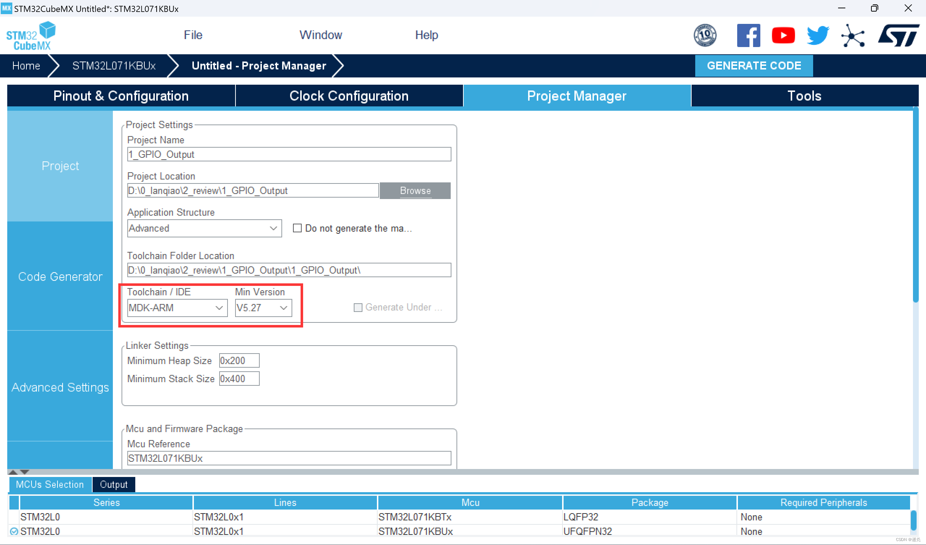Open the Code Generator side section
Viewport: 926px width, 545px height.
click(60, 276)
